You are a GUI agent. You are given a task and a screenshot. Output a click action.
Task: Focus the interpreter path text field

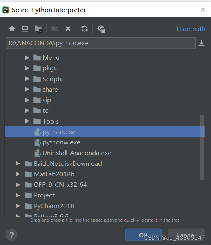[101, 43]
